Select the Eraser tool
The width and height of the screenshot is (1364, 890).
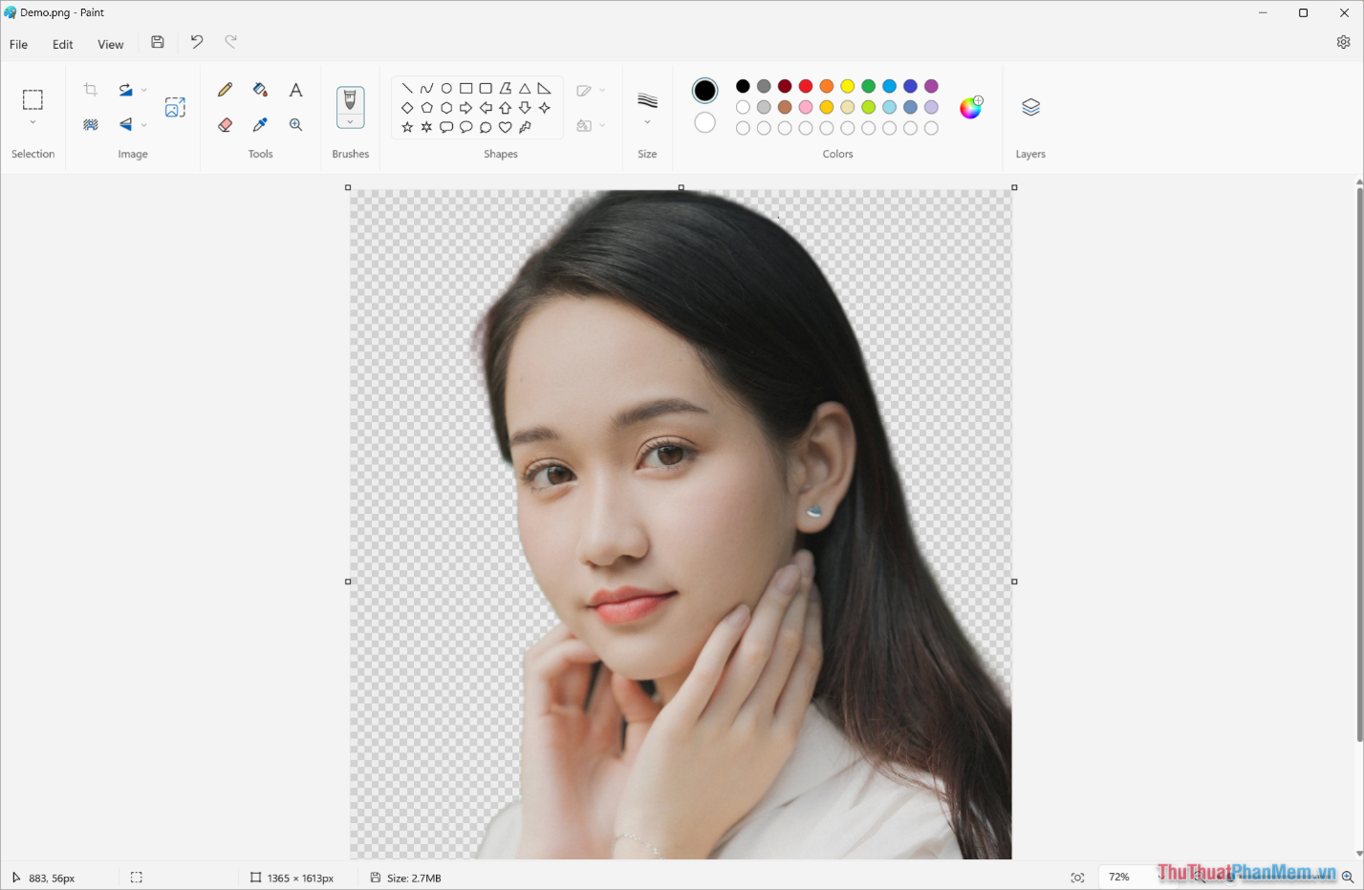click(224, 124)
